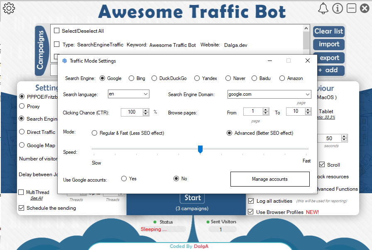Click the Browse pages To input field
Image resolution: width=372 pixels, height=250 pixels.
click(296, 112)
